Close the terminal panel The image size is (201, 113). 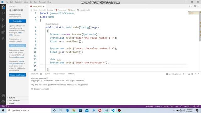pyautogui.click(x=198, y=74)
